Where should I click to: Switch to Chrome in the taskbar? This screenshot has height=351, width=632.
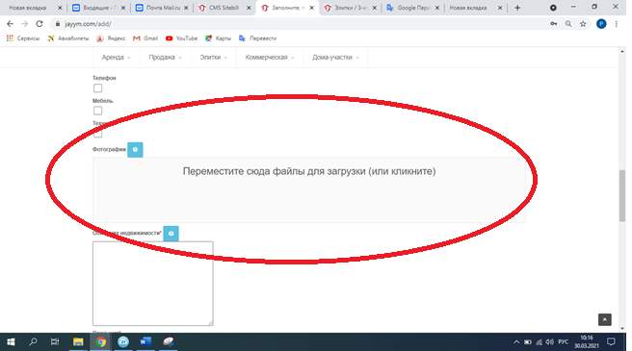(x=101, y=342)
